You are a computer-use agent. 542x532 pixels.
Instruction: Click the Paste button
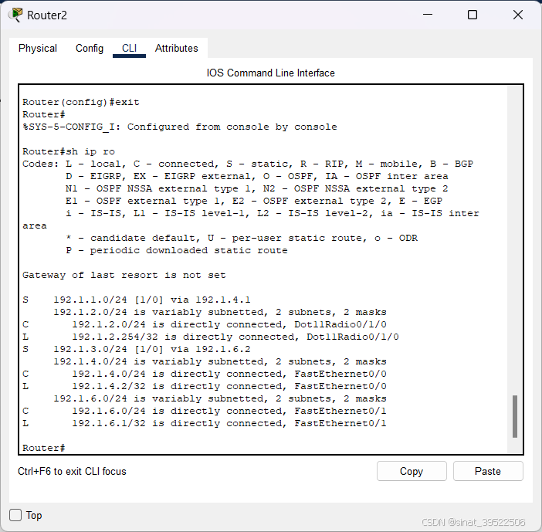(x=488, y=471)
